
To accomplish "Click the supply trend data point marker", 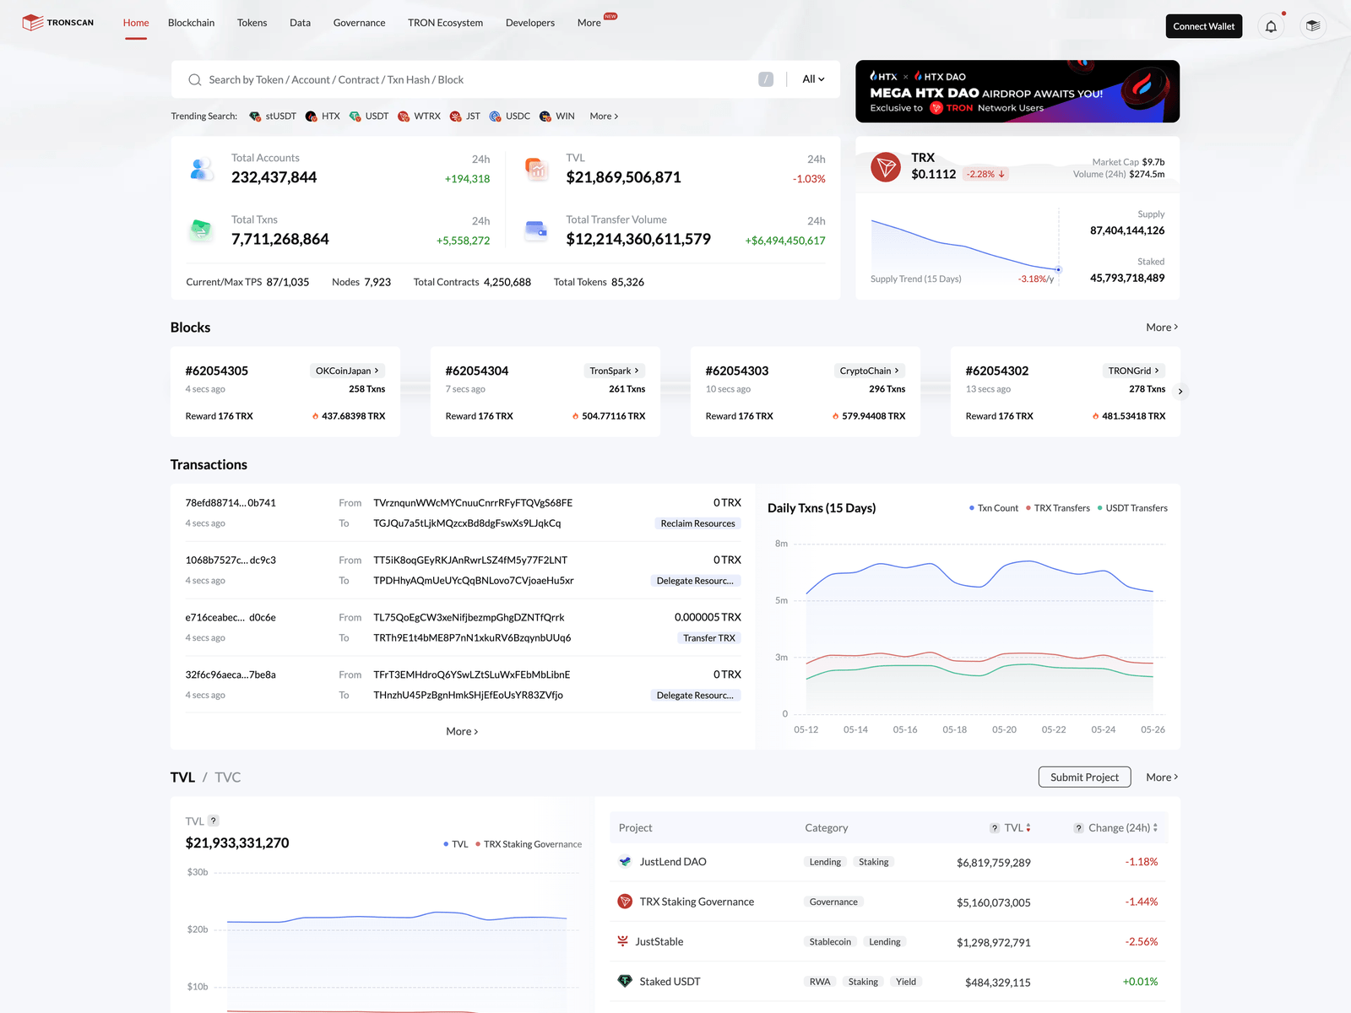I will click(x=1058, y=269).
